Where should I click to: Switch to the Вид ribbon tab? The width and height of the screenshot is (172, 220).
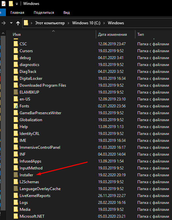pyautogui.click(x=66, y=12)
